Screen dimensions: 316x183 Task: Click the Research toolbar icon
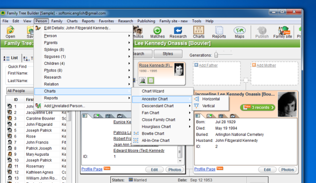click(x=178, y=32)
